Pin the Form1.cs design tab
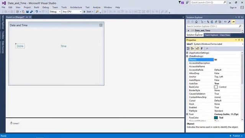 coord(27,17)
